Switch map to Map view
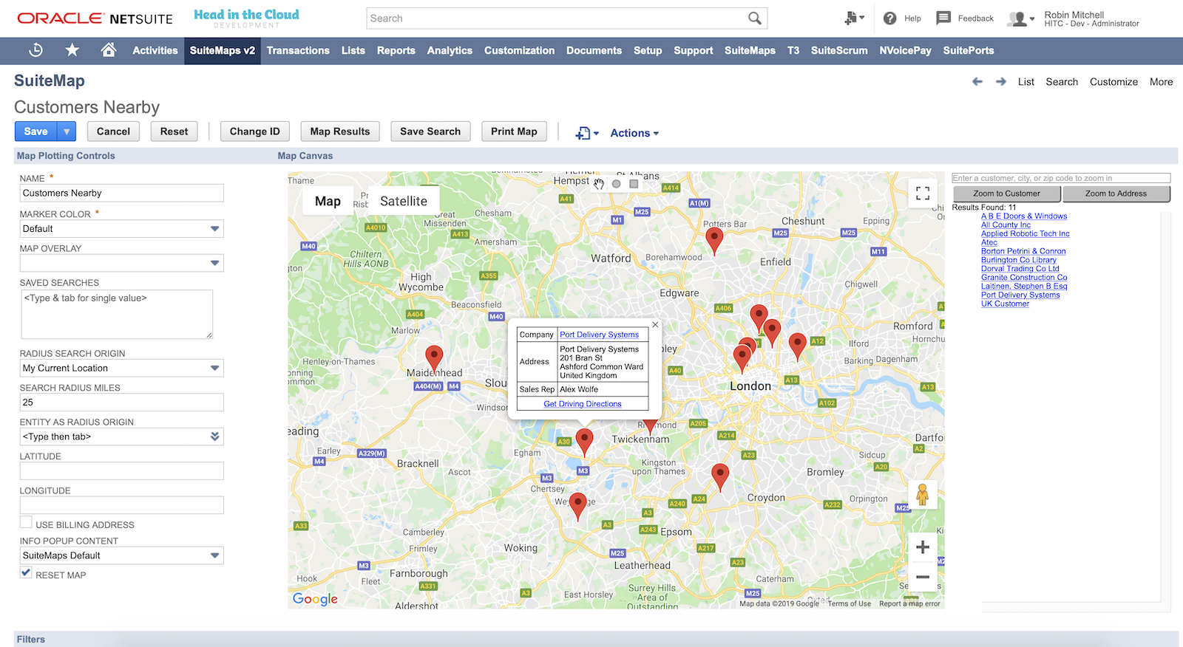 click(x=328, y=201)
